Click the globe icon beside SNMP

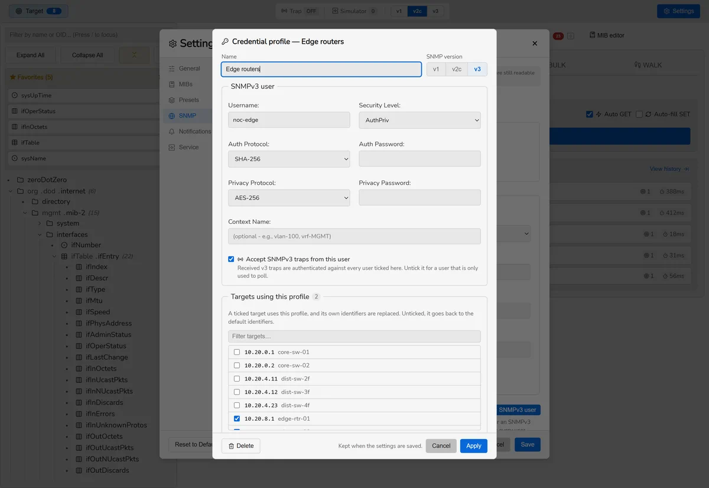[172, 116]
